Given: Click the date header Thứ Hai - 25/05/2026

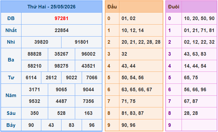Looking at the screenshot, I should click(x=51, y=7).
